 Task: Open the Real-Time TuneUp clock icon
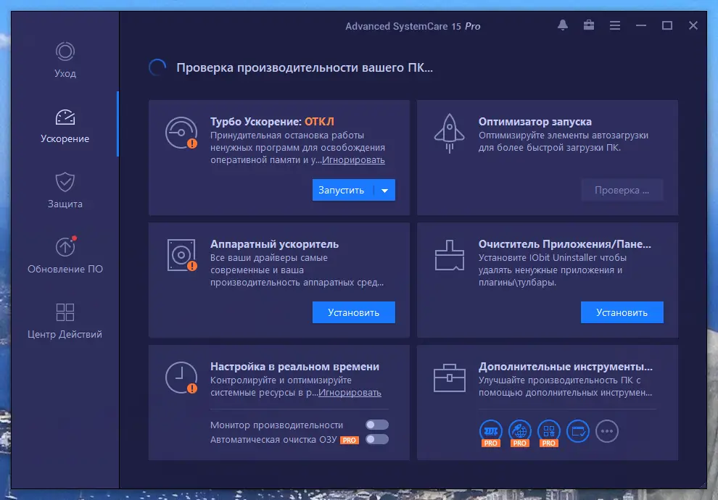coord(181,378)
